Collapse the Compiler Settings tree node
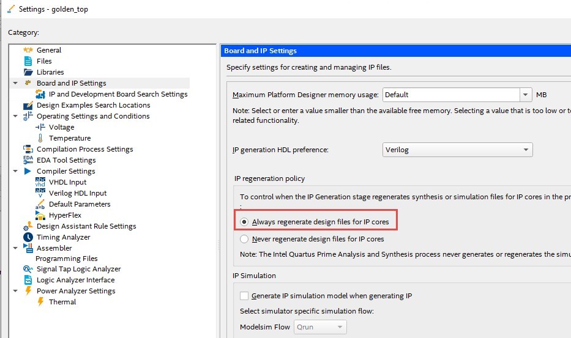 tap(15, 171)
